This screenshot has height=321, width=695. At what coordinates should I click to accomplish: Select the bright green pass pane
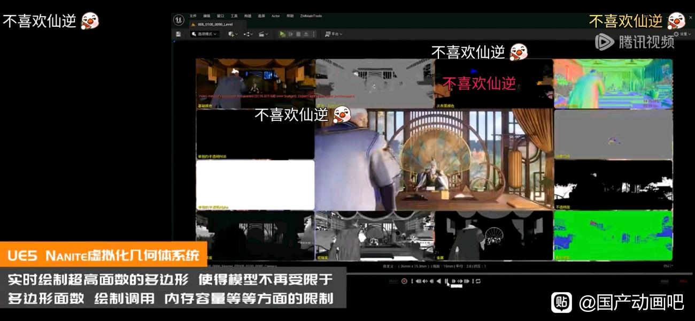click(613, 235)
